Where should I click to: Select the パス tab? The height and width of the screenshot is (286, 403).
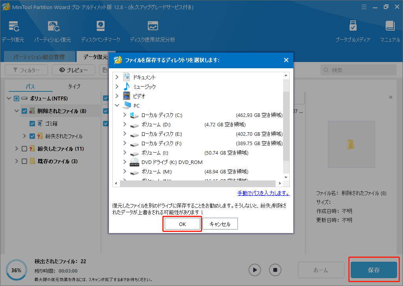tap(30, 86)
